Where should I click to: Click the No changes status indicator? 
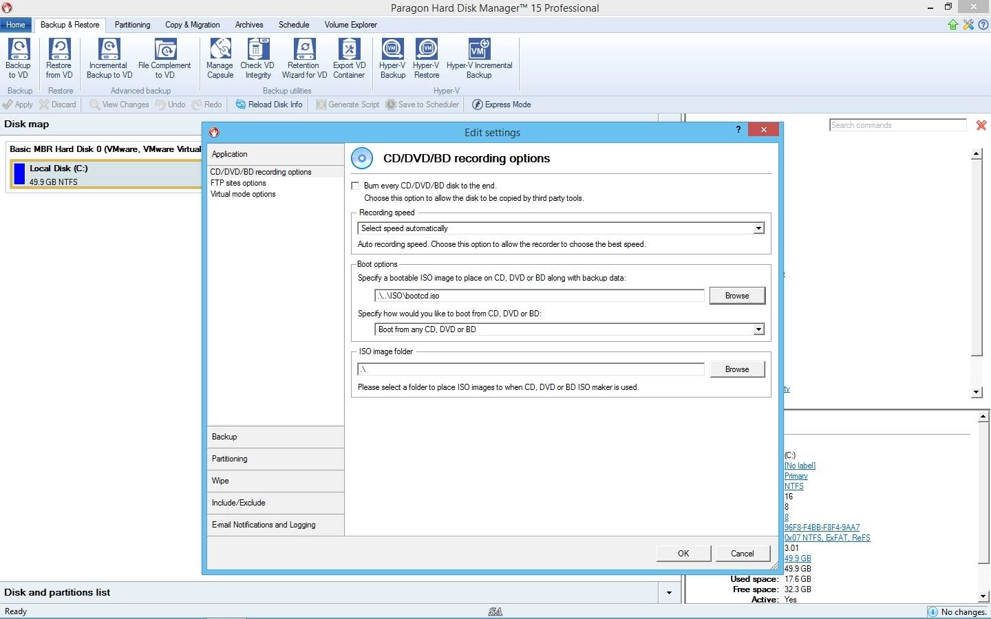pos(958,612)
